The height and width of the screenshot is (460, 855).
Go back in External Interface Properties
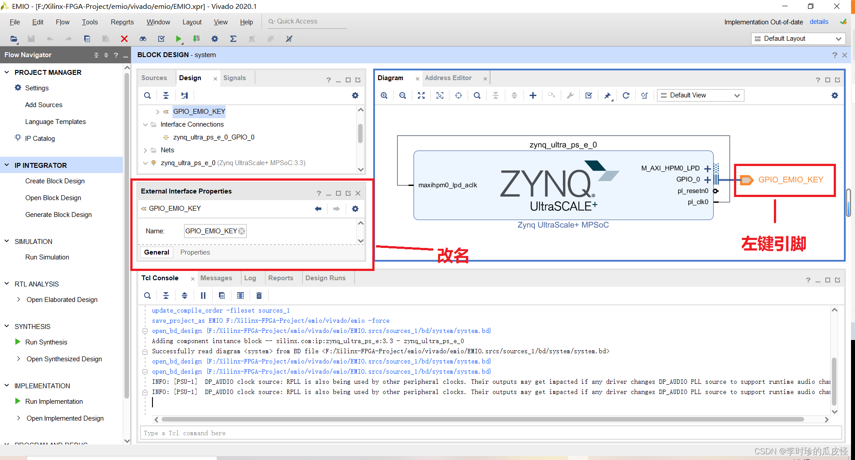tap(318, 209)
